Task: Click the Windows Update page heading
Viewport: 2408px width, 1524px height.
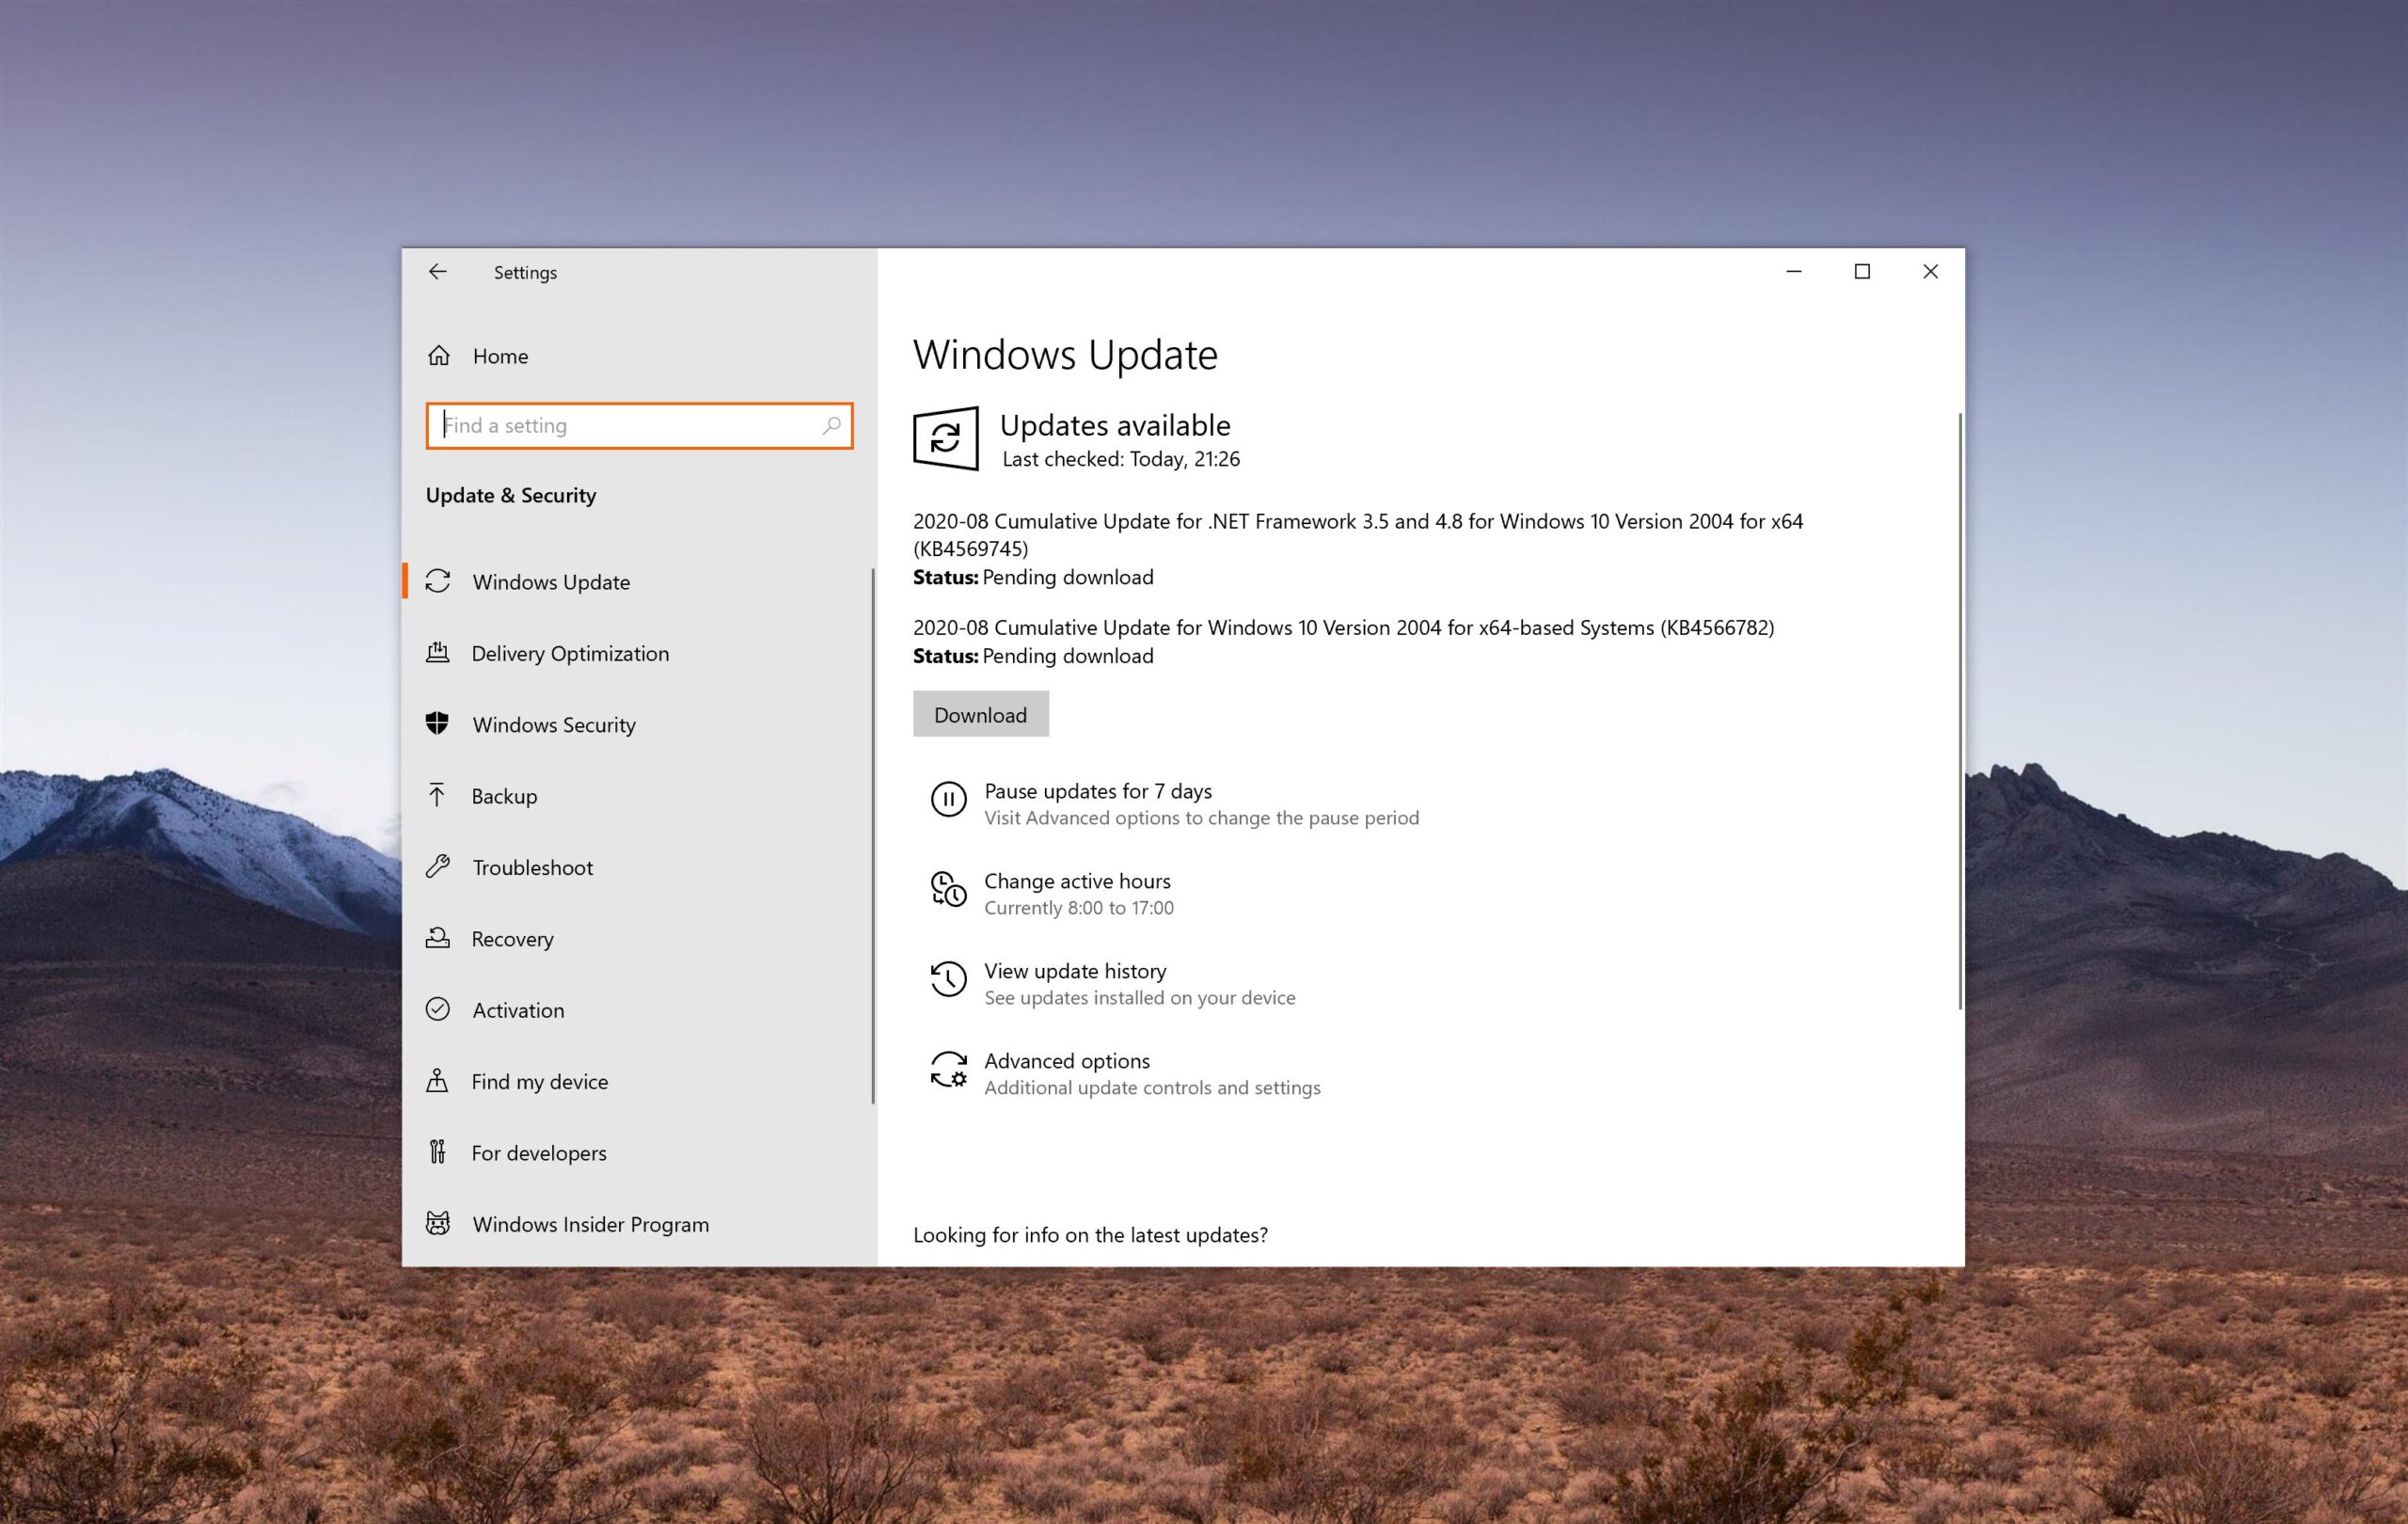Action: click(x=1065, y=355)
